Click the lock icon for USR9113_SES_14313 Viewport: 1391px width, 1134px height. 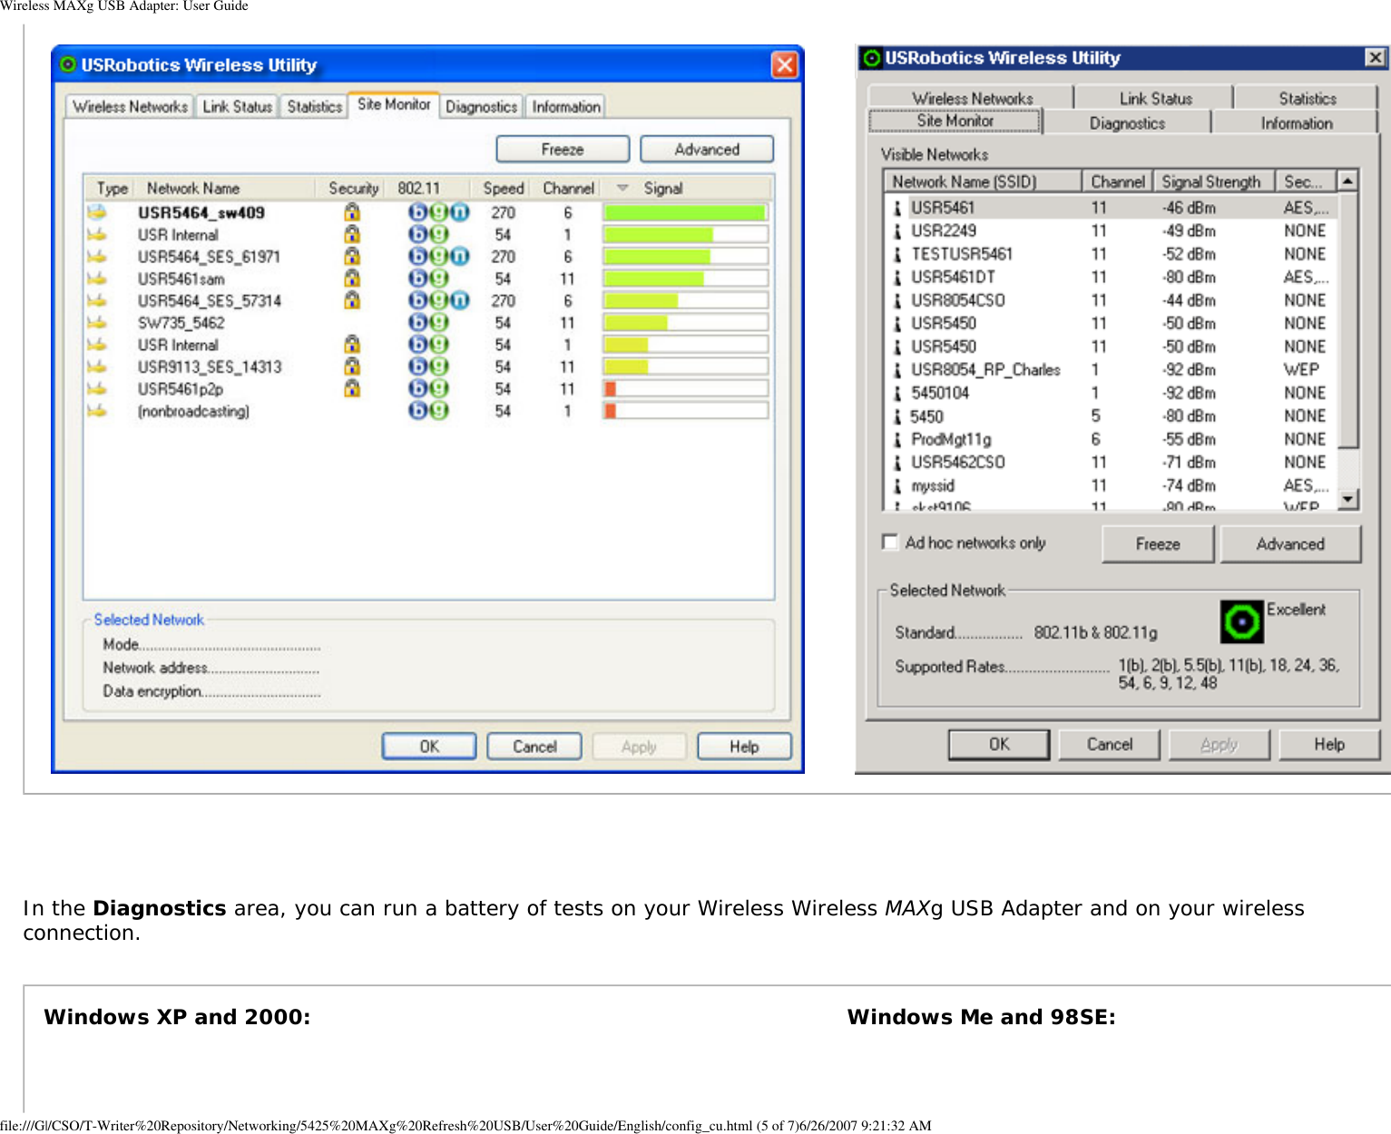(352, 367)
